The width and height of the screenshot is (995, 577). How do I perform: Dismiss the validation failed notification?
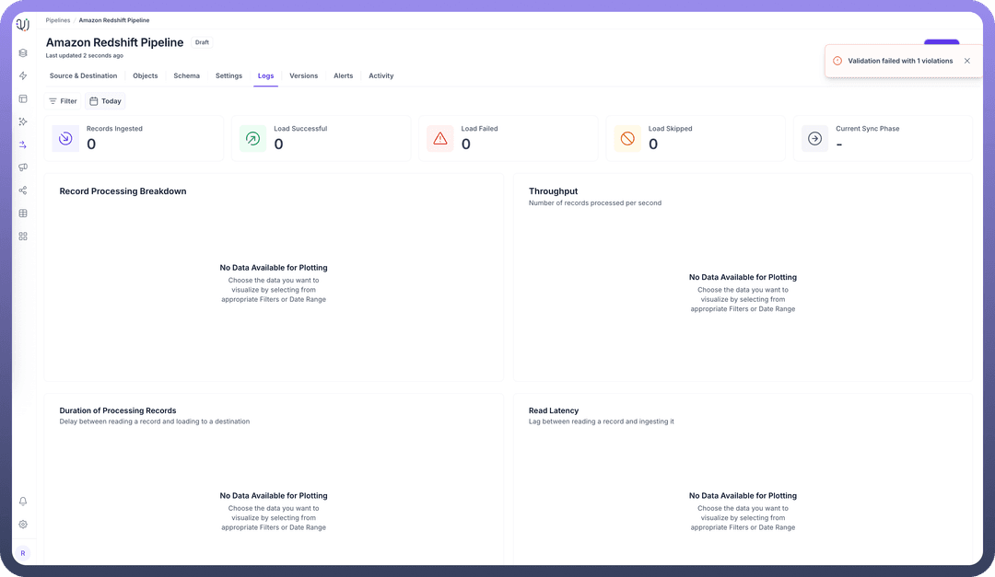[x=966, y=61]
